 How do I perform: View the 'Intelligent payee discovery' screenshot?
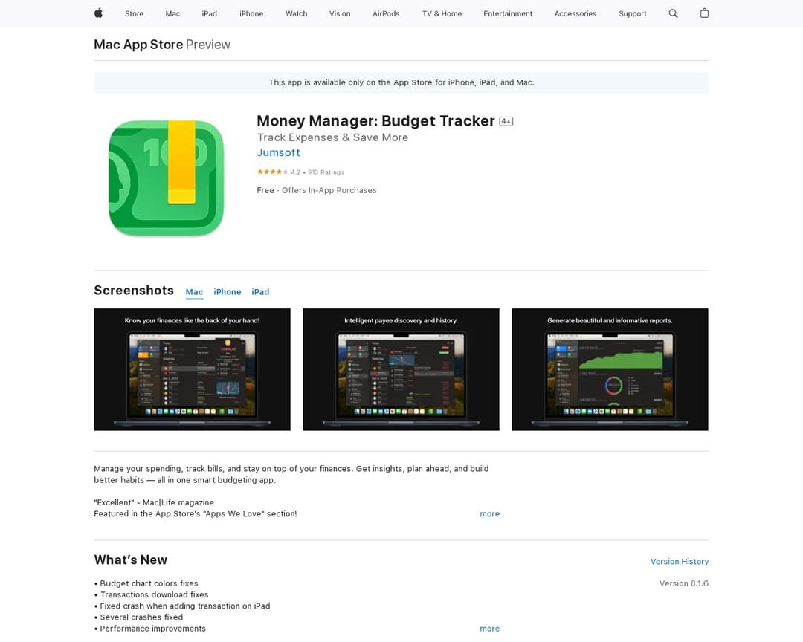click(x=401, y=369)
